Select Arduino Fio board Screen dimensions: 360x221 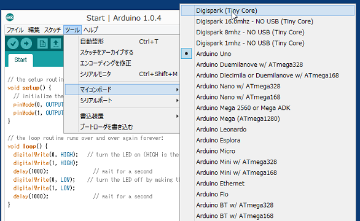point(267,194)
